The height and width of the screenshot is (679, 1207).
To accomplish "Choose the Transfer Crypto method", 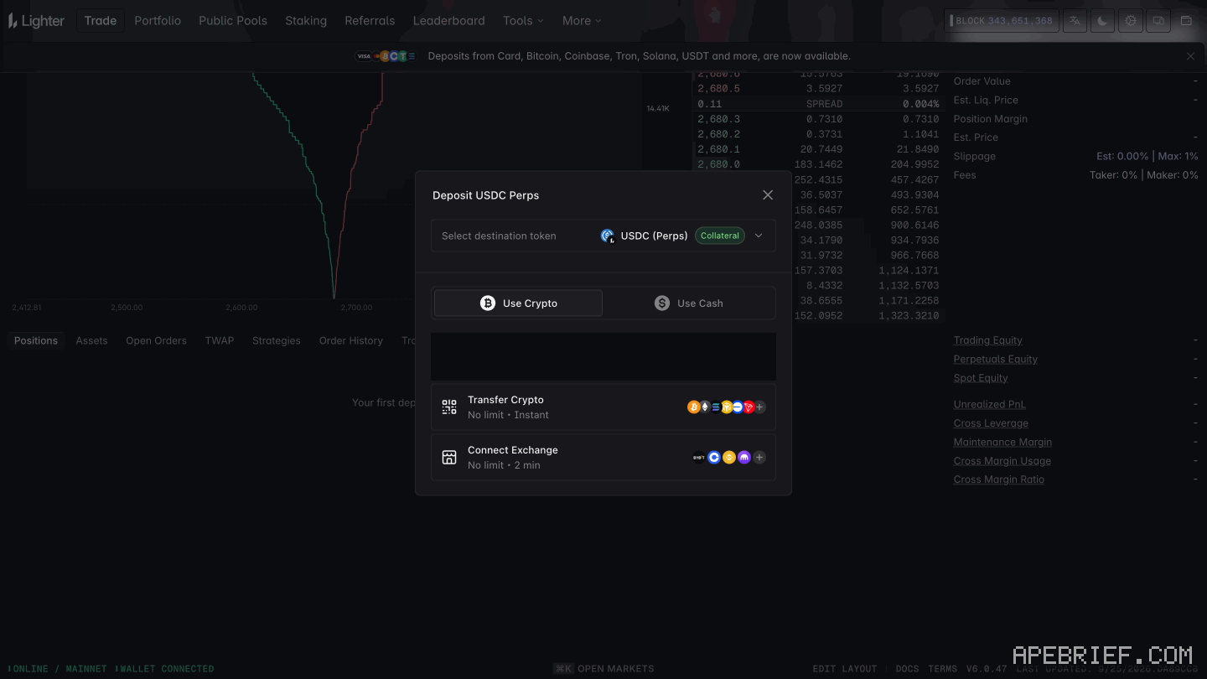I will [x=603, y=407].
